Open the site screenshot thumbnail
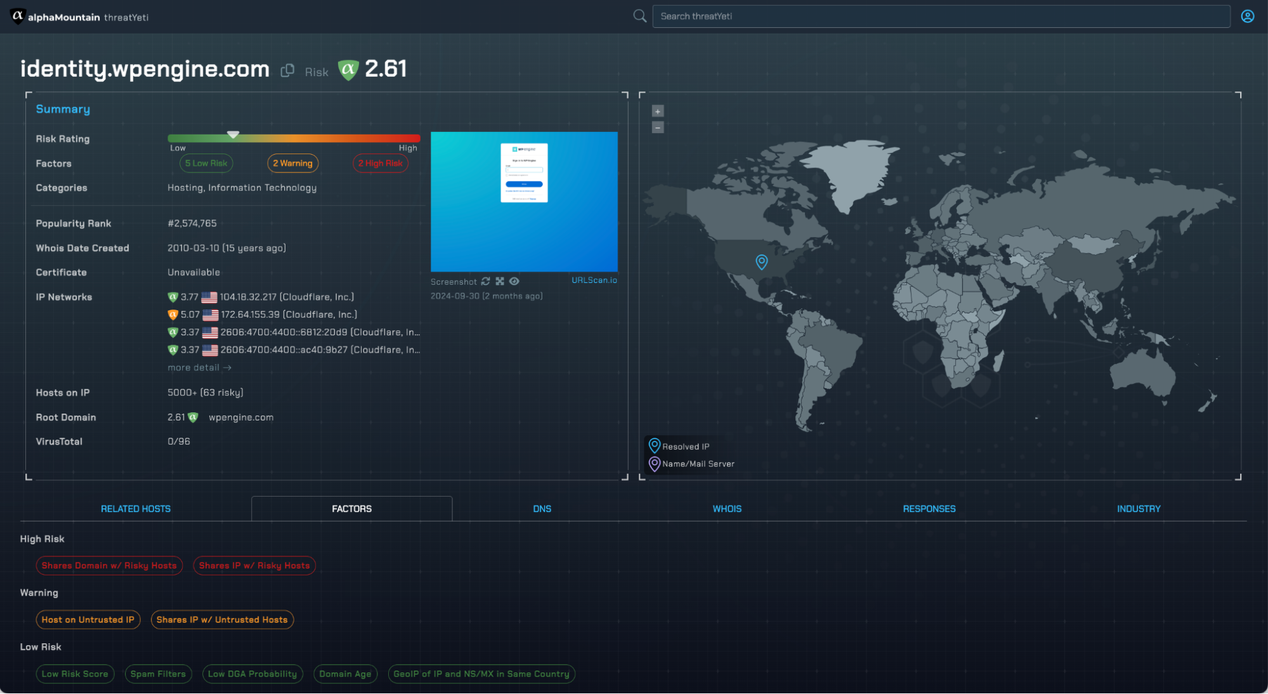 524,202
